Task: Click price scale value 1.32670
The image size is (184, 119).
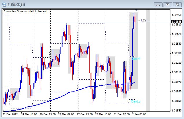Action: (x=176, y=34)
